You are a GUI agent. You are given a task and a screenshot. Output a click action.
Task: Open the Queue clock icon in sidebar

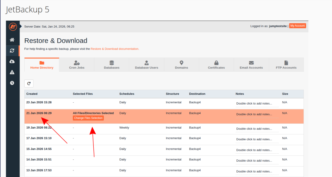click(x=12, y=83)
